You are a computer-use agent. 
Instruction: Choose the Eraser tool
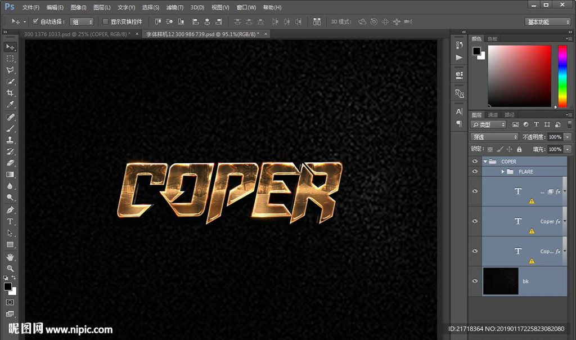pyautogui.click(x=10, y=163)
